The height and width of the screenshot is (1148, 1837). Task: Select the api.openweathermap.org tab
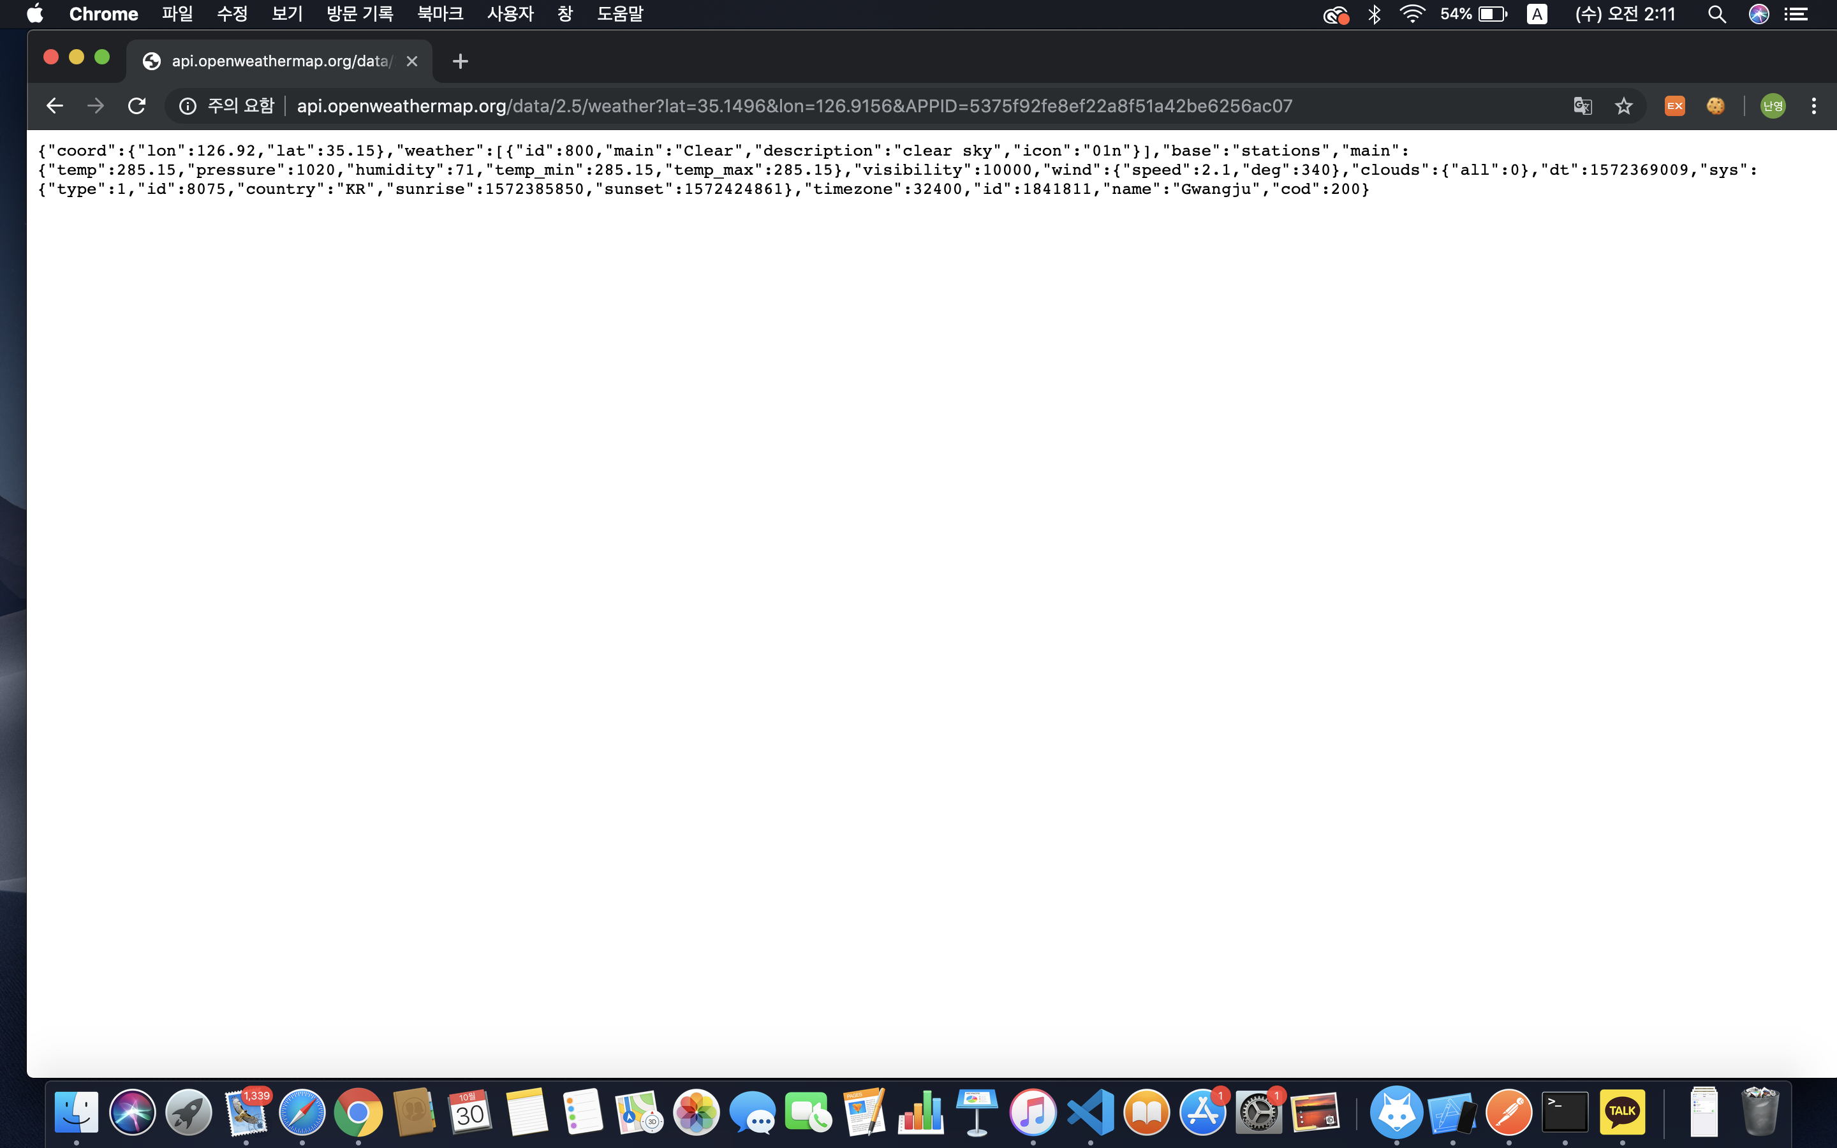[x=279, y=61]
